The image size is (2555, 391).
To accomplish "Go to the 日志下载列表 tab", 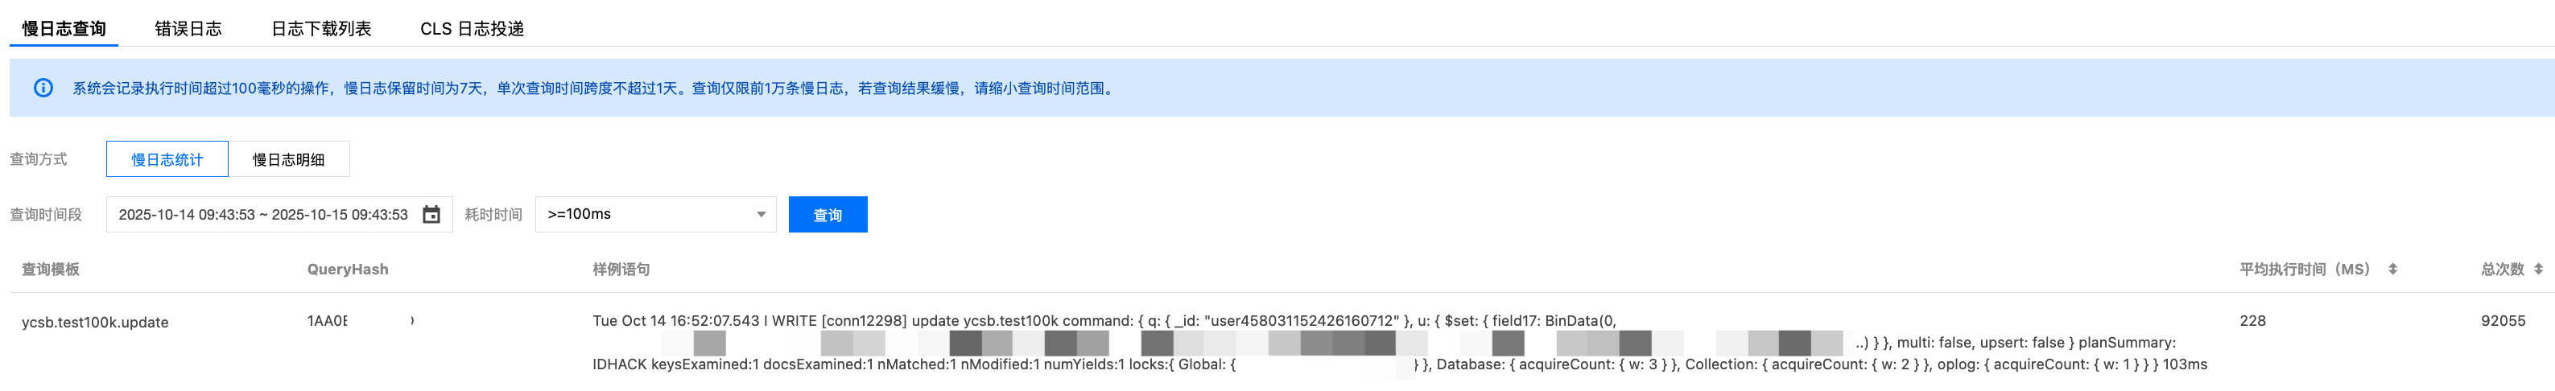I will pyautogui.click(x=321, y=29).
